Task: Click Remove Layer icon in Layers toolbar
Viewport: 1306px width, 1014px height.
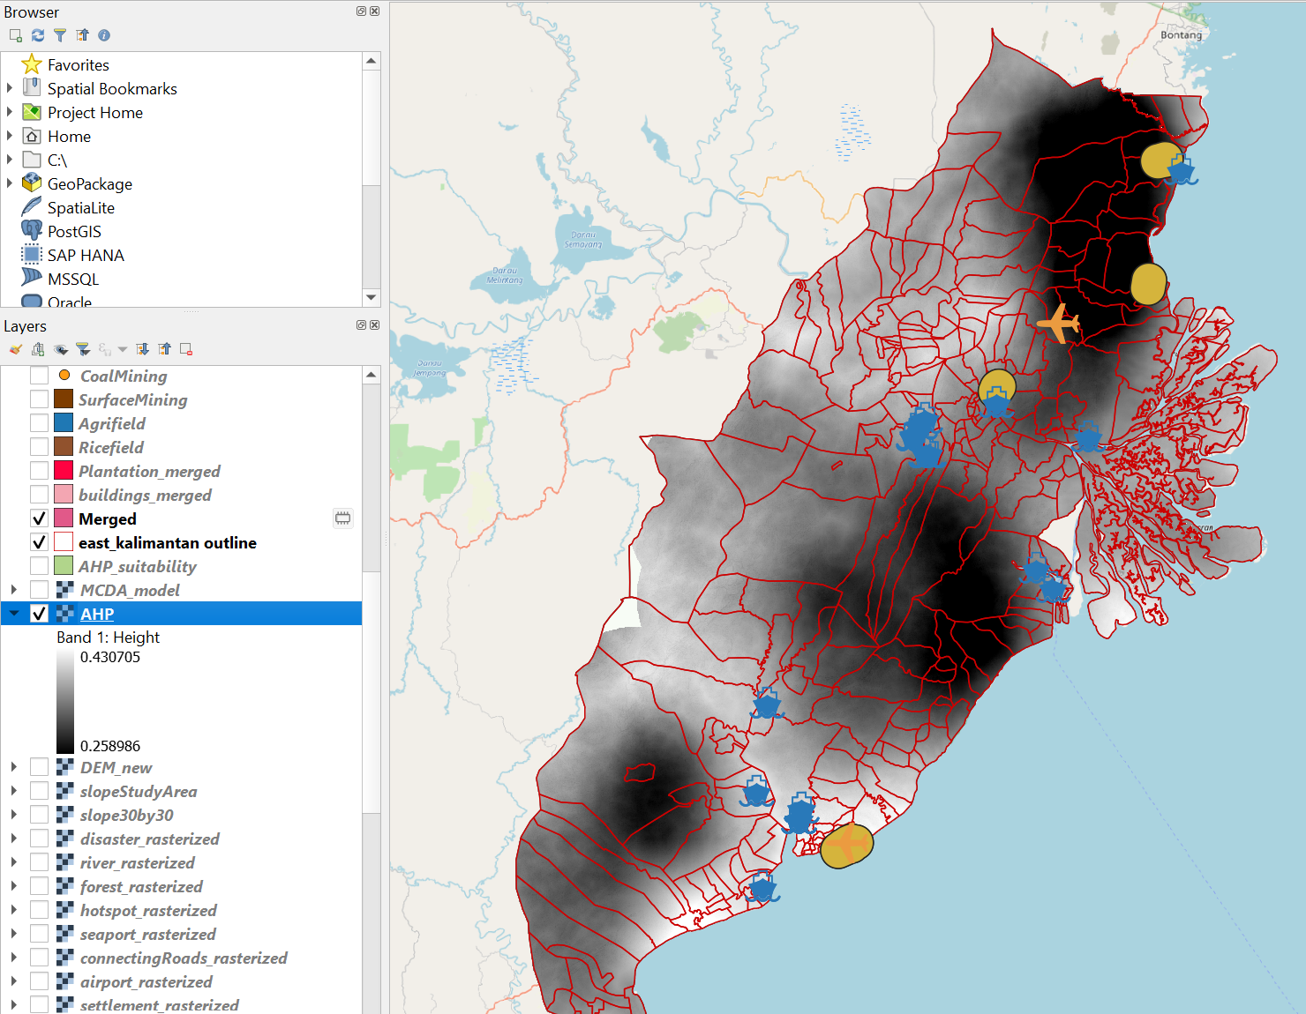Action: [186, 349]
